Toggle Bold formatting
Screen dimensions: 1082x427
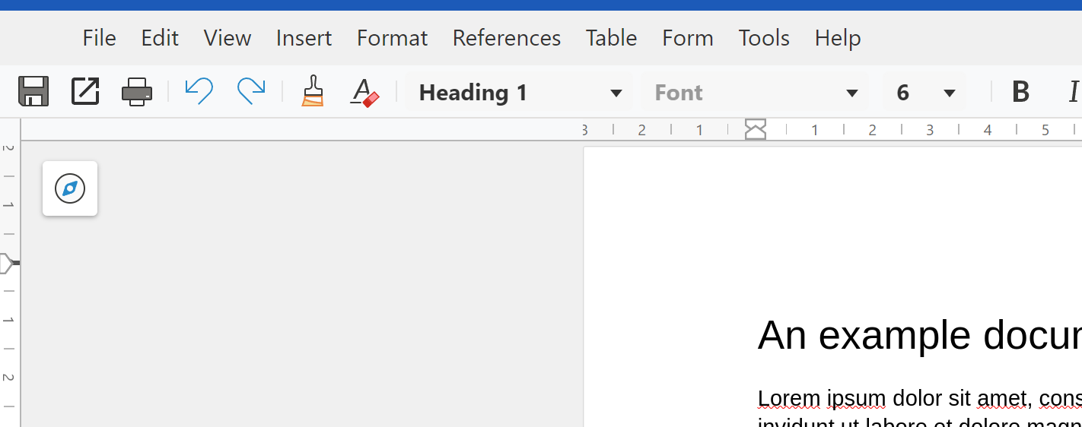[1020, 92]
